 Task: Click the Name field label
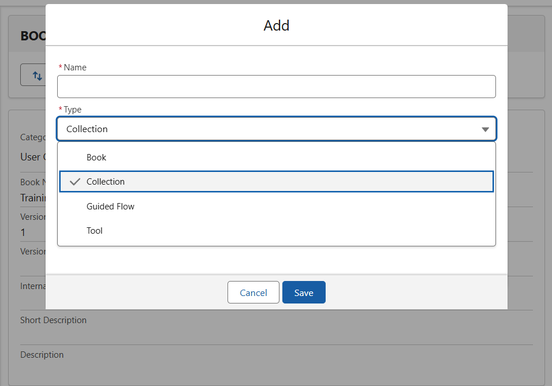pos(75,68)
